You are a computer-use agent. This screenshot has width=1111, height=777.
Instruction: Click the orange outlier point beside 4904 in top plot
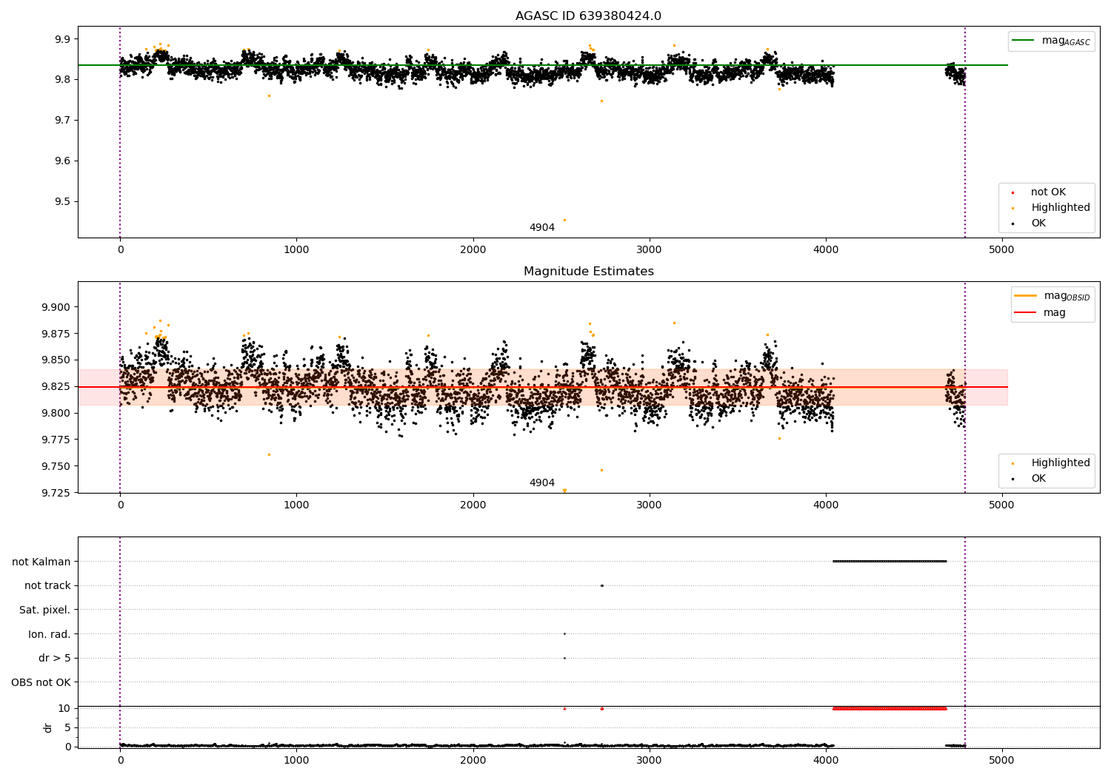tap(564, 220)
